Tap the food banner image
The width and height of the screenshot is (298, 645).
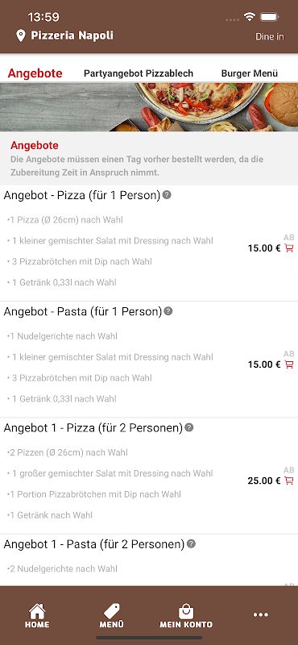click(149, 107)
